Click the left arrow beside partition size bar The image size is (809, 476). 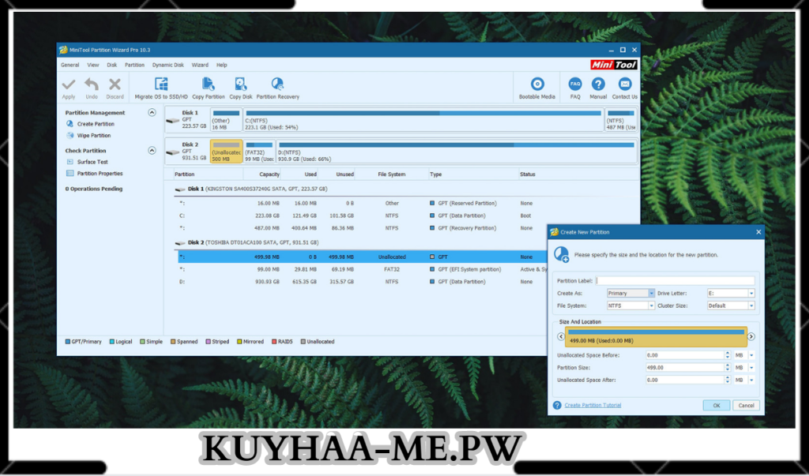561,336
